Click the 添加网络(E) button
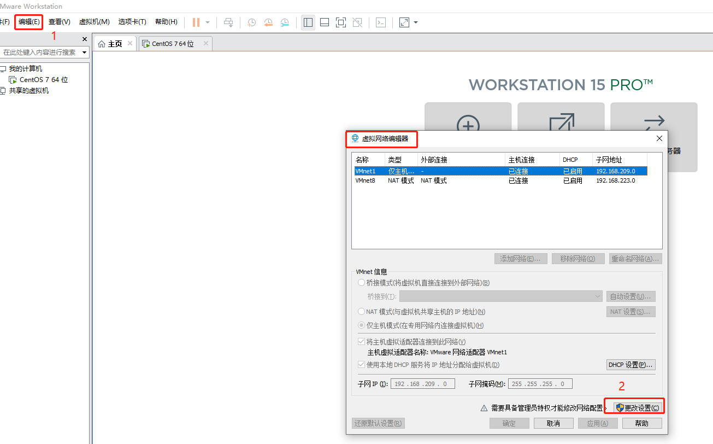The width and height of the screenshot is (713, 444). pos(521,259)
